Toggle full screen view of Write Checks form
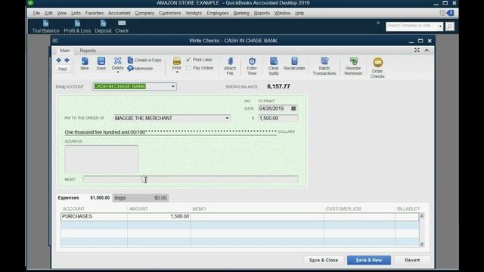The width and height of the screenshot is (484, 272). pos(417,50)
